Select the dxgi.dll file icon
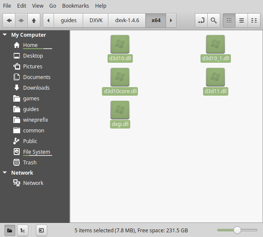Screen dimensions: 263x237 (x=120, y=110)
